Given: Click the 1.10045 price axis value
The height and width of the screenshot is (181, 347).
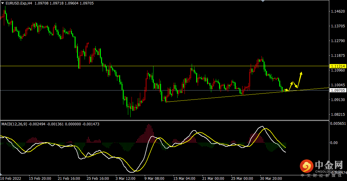Looking at the screenshot, I should [x=338, y=85].
